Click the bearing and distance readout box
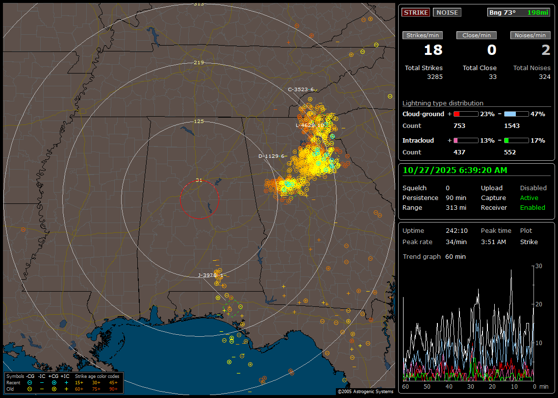The width and height of the screenshot is (558, 398). coord(519,12)
